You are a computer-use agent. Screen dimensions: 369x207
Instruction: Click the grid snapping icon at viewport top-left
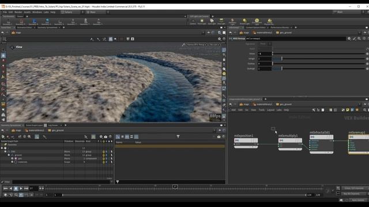coord(4,39)
